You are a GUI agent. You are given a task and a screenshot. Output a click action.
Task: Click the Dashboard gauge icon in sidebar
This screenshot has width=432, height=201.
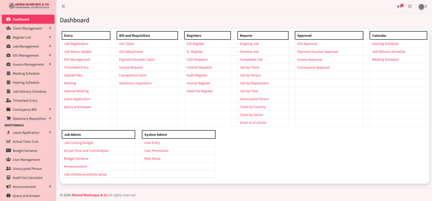[8, 19]
